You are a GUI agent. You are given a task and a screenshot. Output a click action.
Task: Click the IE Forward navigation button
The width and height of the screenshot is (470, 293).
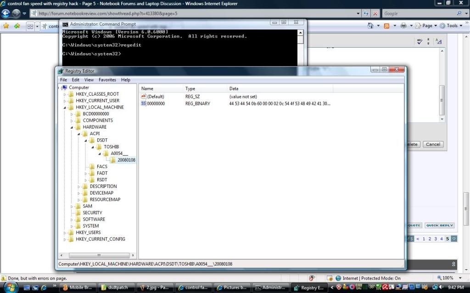(x=16, y=13)
